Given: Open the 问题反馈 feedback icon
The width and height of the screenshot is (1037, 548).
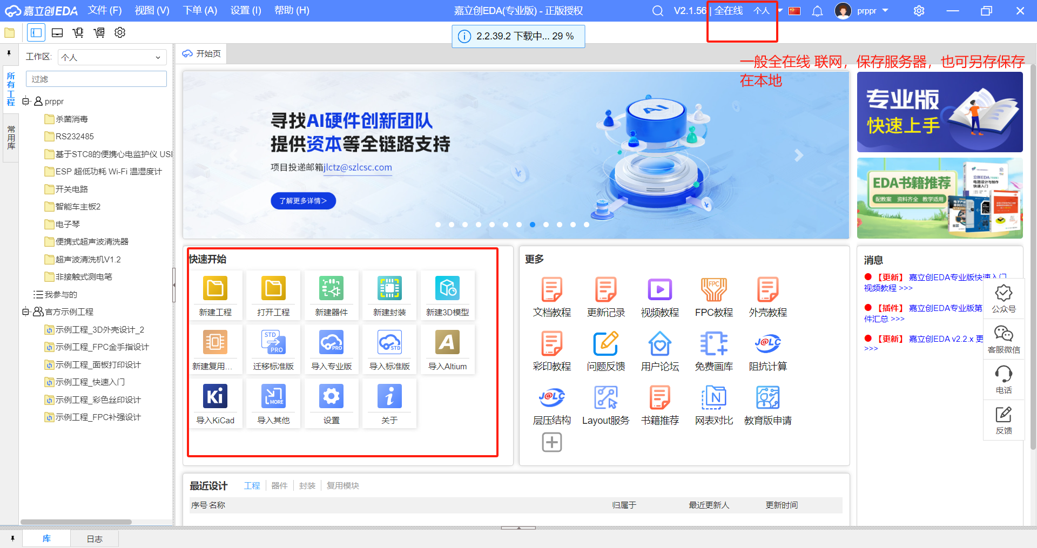Looking at the screenshot, I should pos(606,343).
